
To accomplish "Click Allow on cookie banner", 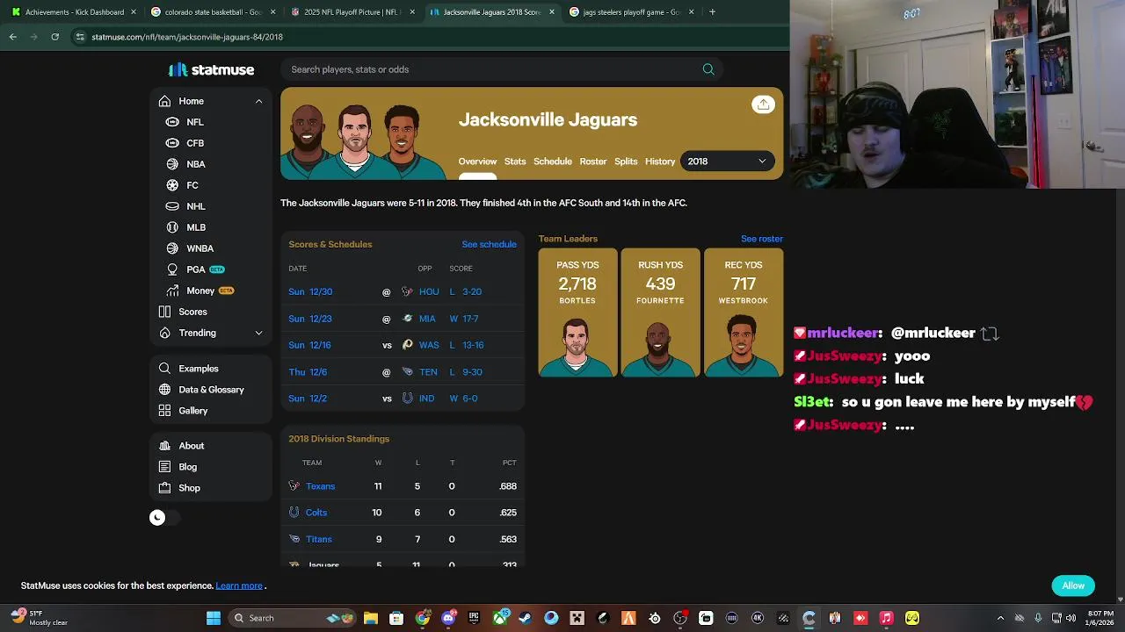I will (x=1073, y=585).
